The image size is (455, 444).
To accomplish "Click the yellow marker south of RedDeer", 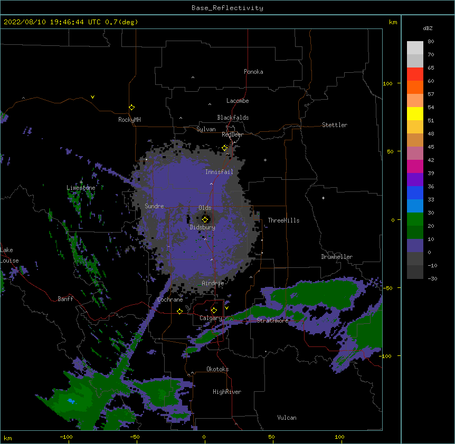I will (x=225, y=148).
